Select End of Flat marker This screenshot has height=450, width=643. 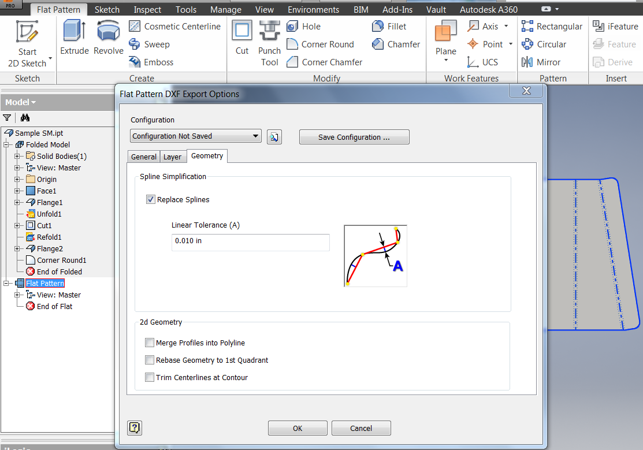pyautogui.click(x=54, y=306)
